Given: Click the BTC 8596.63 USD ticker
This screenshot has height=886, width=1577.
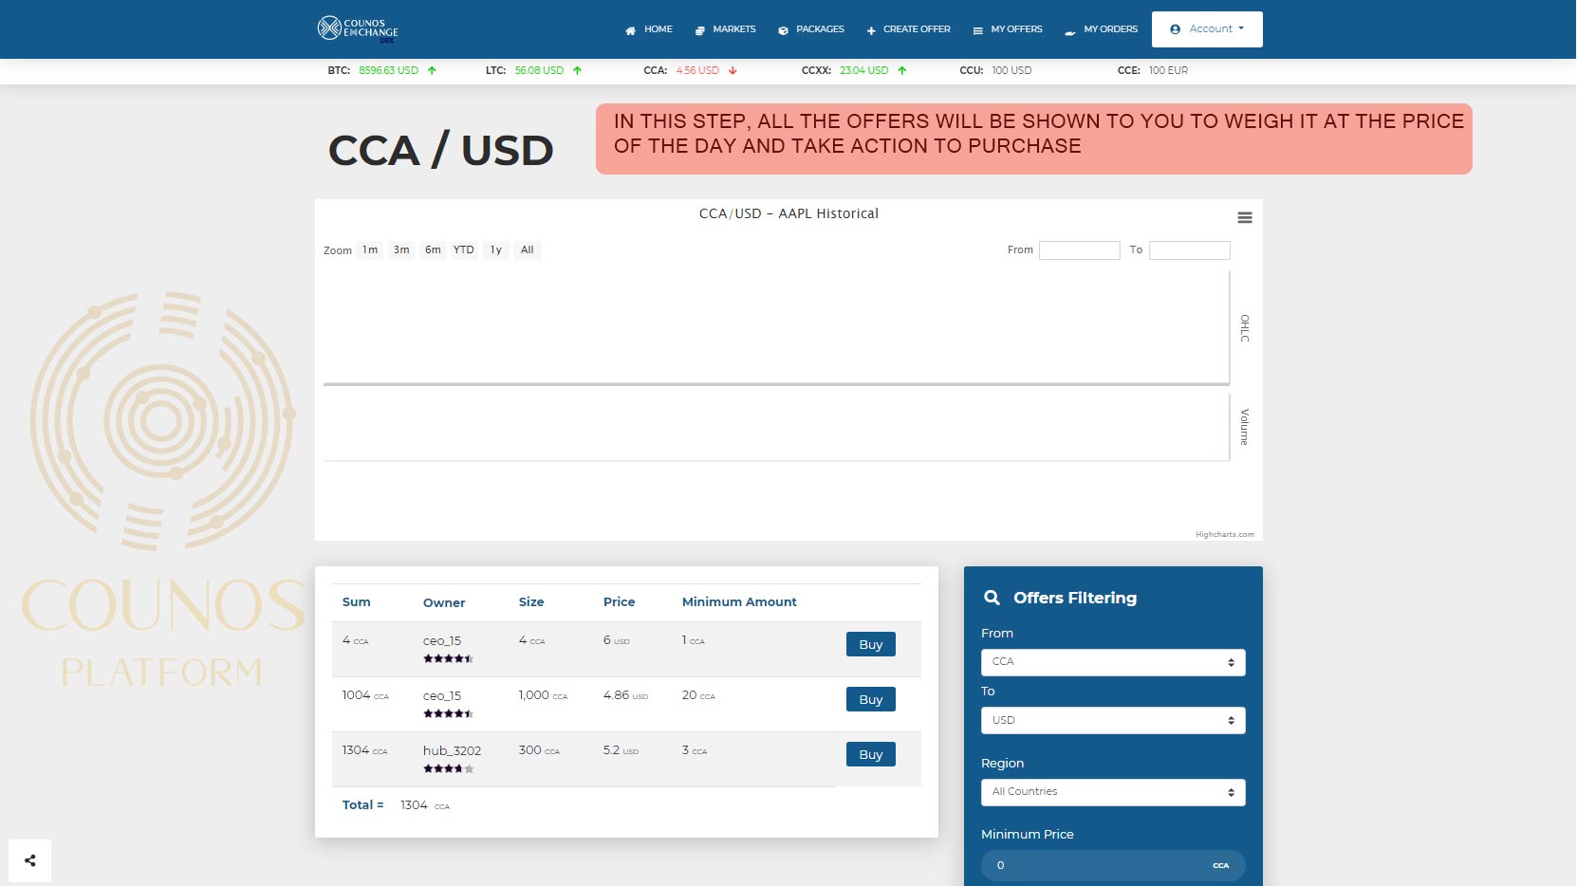Looking at the screenshot, I should pos(381,70).
